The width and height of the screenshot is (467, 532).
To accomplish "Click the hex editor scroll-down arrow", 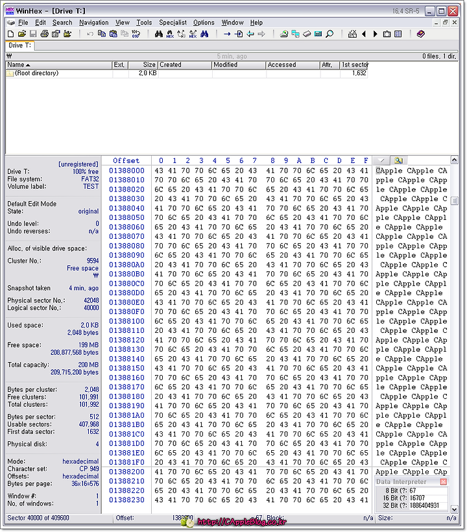I will [x=455, y=509].
